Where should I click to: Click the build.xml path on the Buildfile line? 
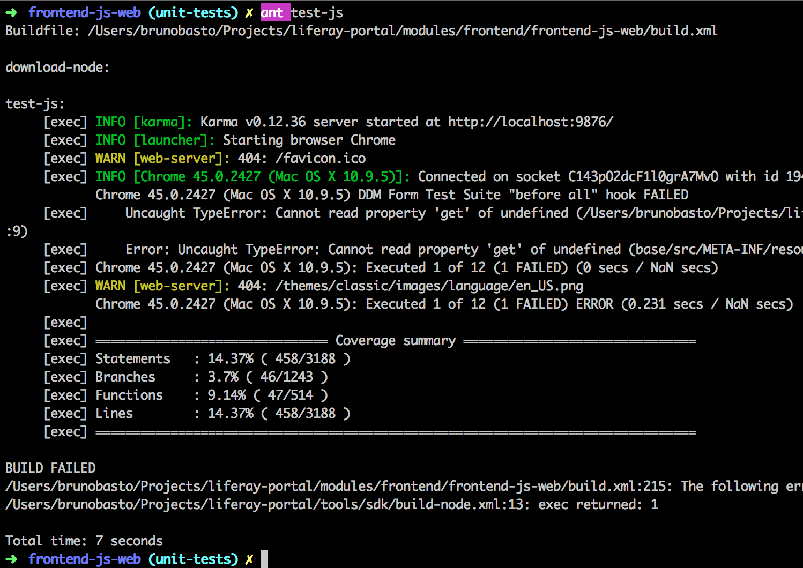(403, 31)
